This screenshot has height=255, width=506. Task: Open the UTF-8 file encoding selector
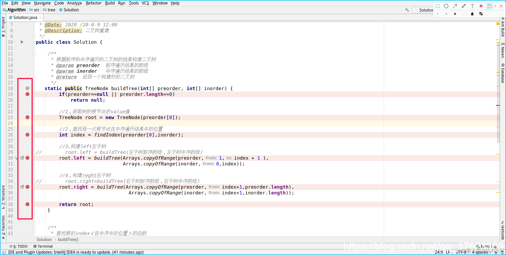(x=463, y=252)
